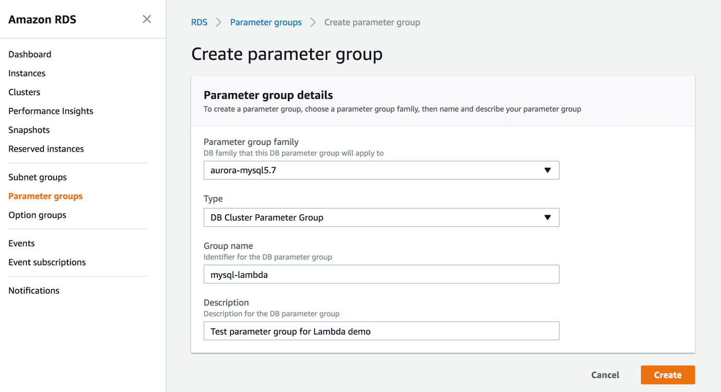Open the Dashboard page
Viewport: 721px width, 392px height.
tap(30, 54)
